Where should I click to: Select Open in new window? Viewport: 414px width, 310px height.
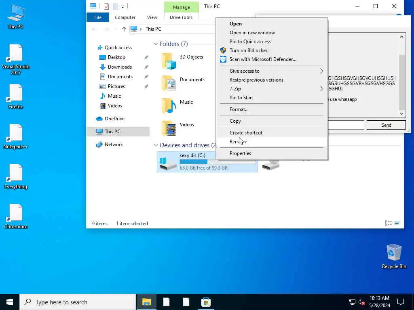[x=272, y=33]
